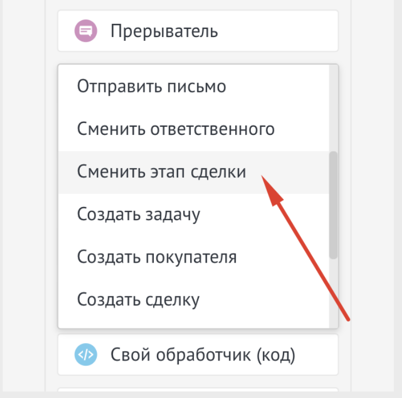Click the scrollbar track below the thumb
Viewport: 402px width, 398px height.
[x=333, y=294]
